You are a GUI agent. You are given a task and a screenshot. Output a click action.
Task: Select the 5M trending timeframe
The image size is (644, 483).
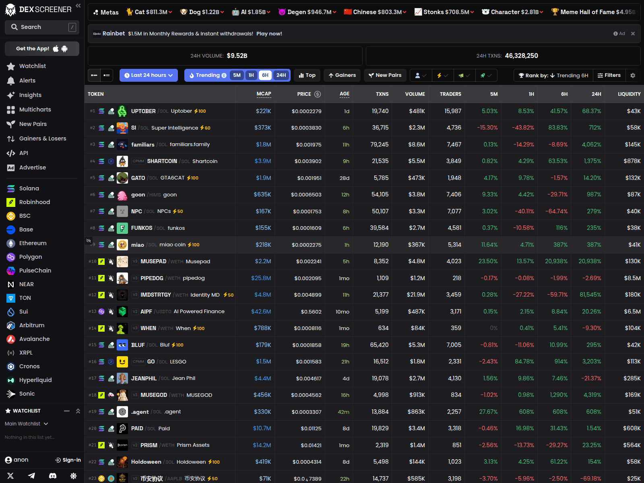point(237,75)
